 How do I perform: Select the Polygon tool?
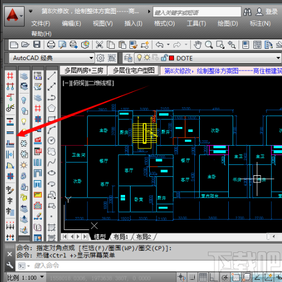coord(52,108)
